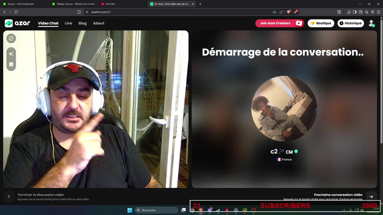Viewport: 383px width, 215px height.
Task: Open Steam from the taskbar
Action: pyautogui.click(x=218, y=210)
